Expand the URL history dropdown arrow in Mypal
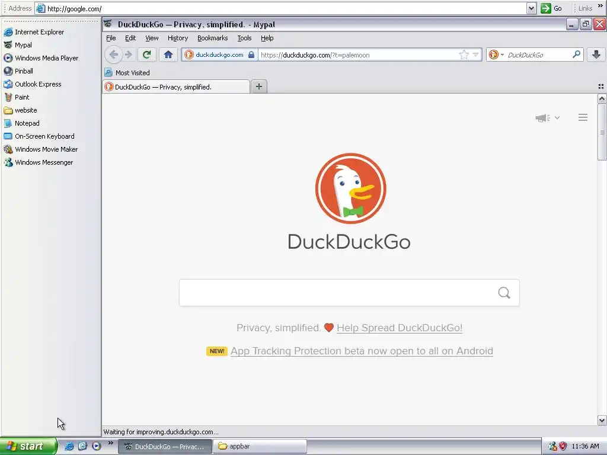The image size is (607, 455). coord(476,55)
